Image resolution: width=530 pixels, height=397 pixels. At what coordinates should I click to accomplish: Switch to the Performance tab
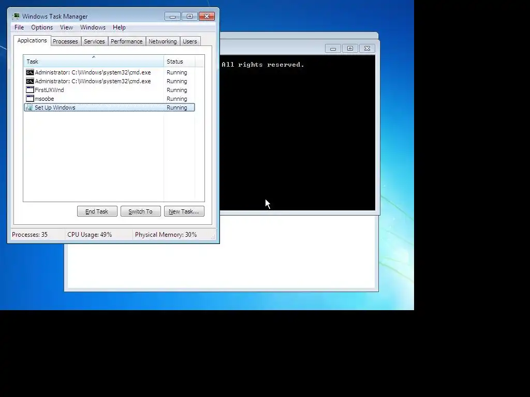(x=127, y=41)
